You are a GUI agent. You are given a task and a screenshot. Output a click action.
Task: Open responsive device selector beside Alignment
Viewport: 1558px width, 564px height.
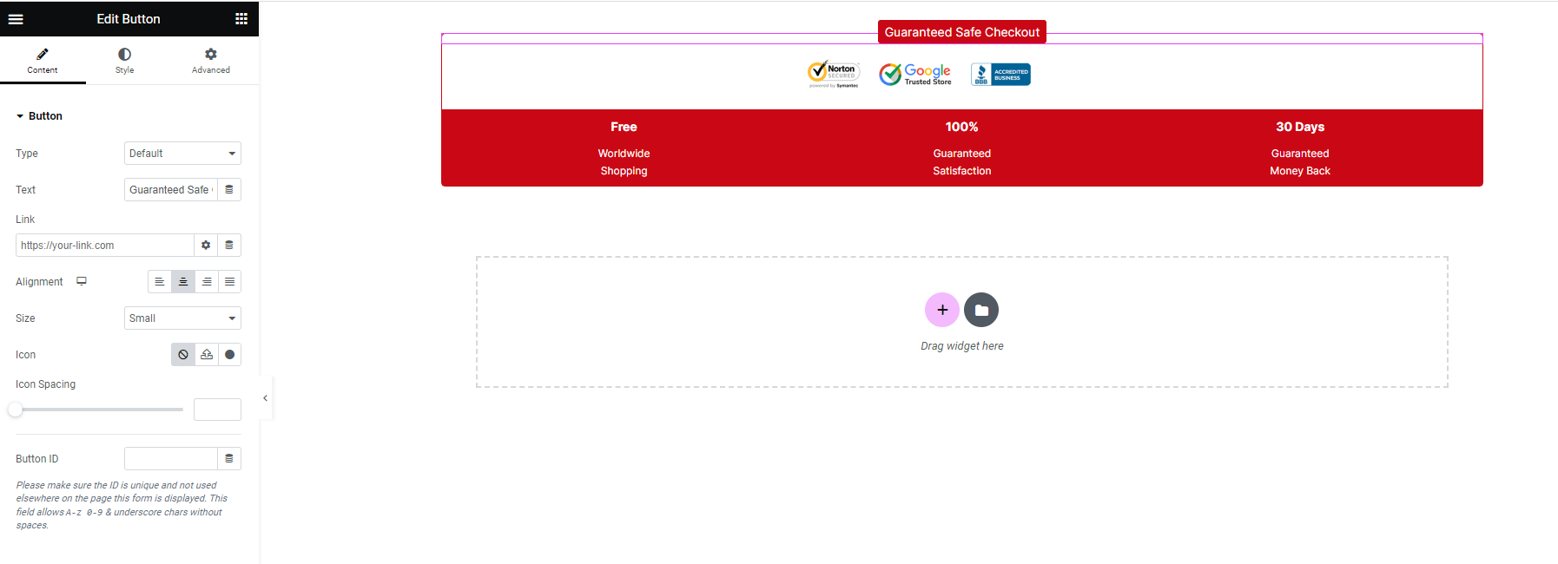point(82,281)
